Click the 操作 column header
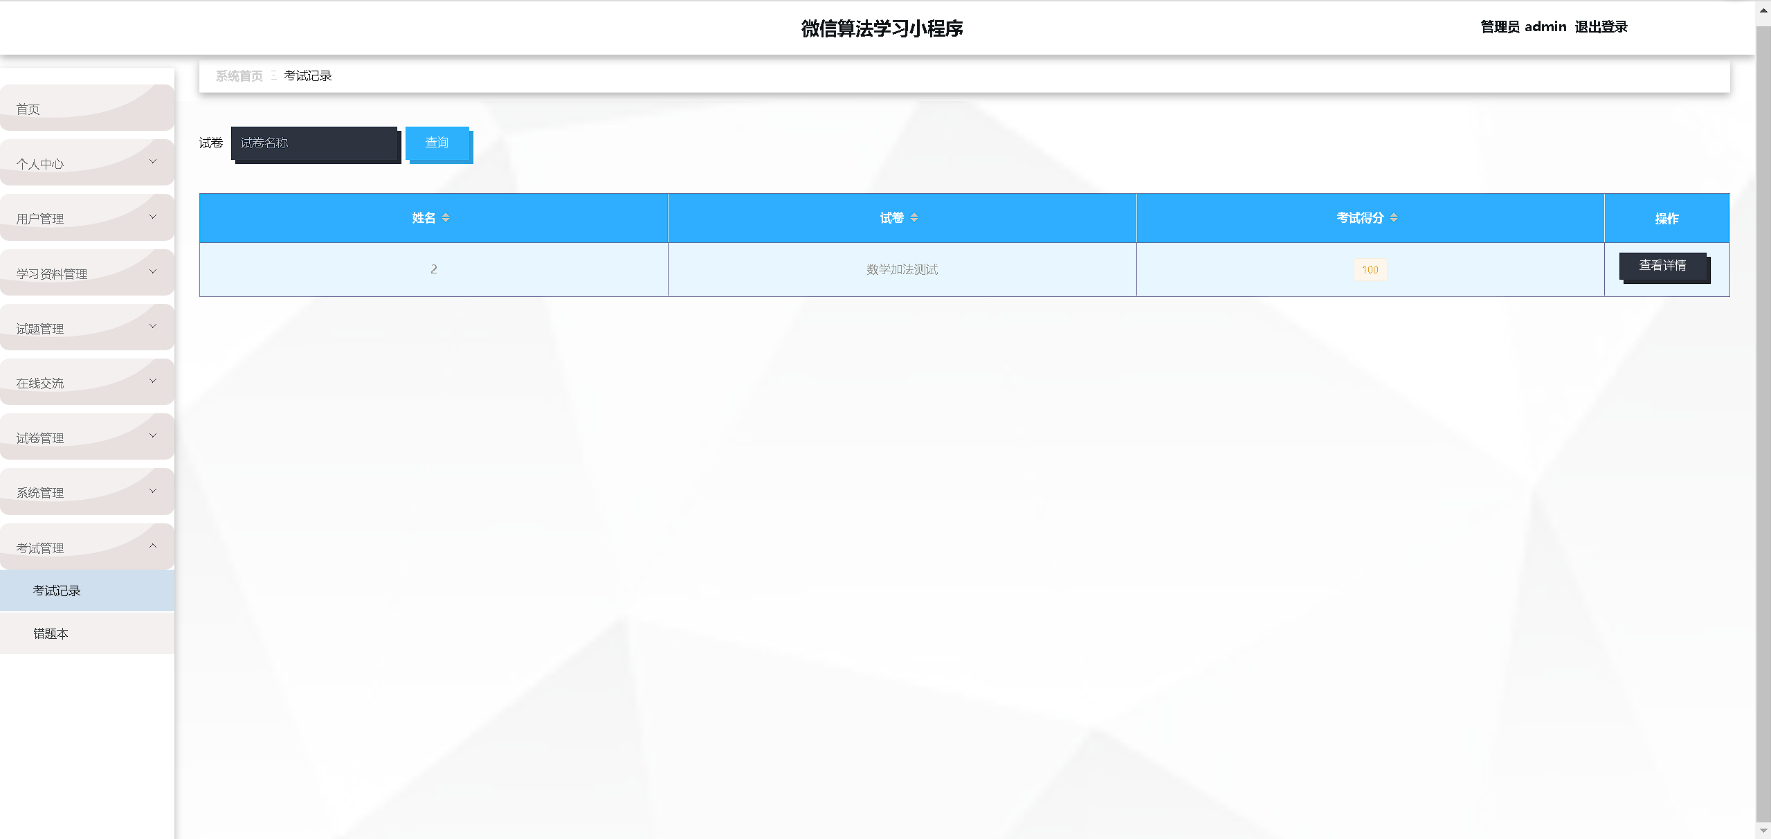This screenshot has width=1771, height=839. pyautogui.click(x=1666, y=218)
